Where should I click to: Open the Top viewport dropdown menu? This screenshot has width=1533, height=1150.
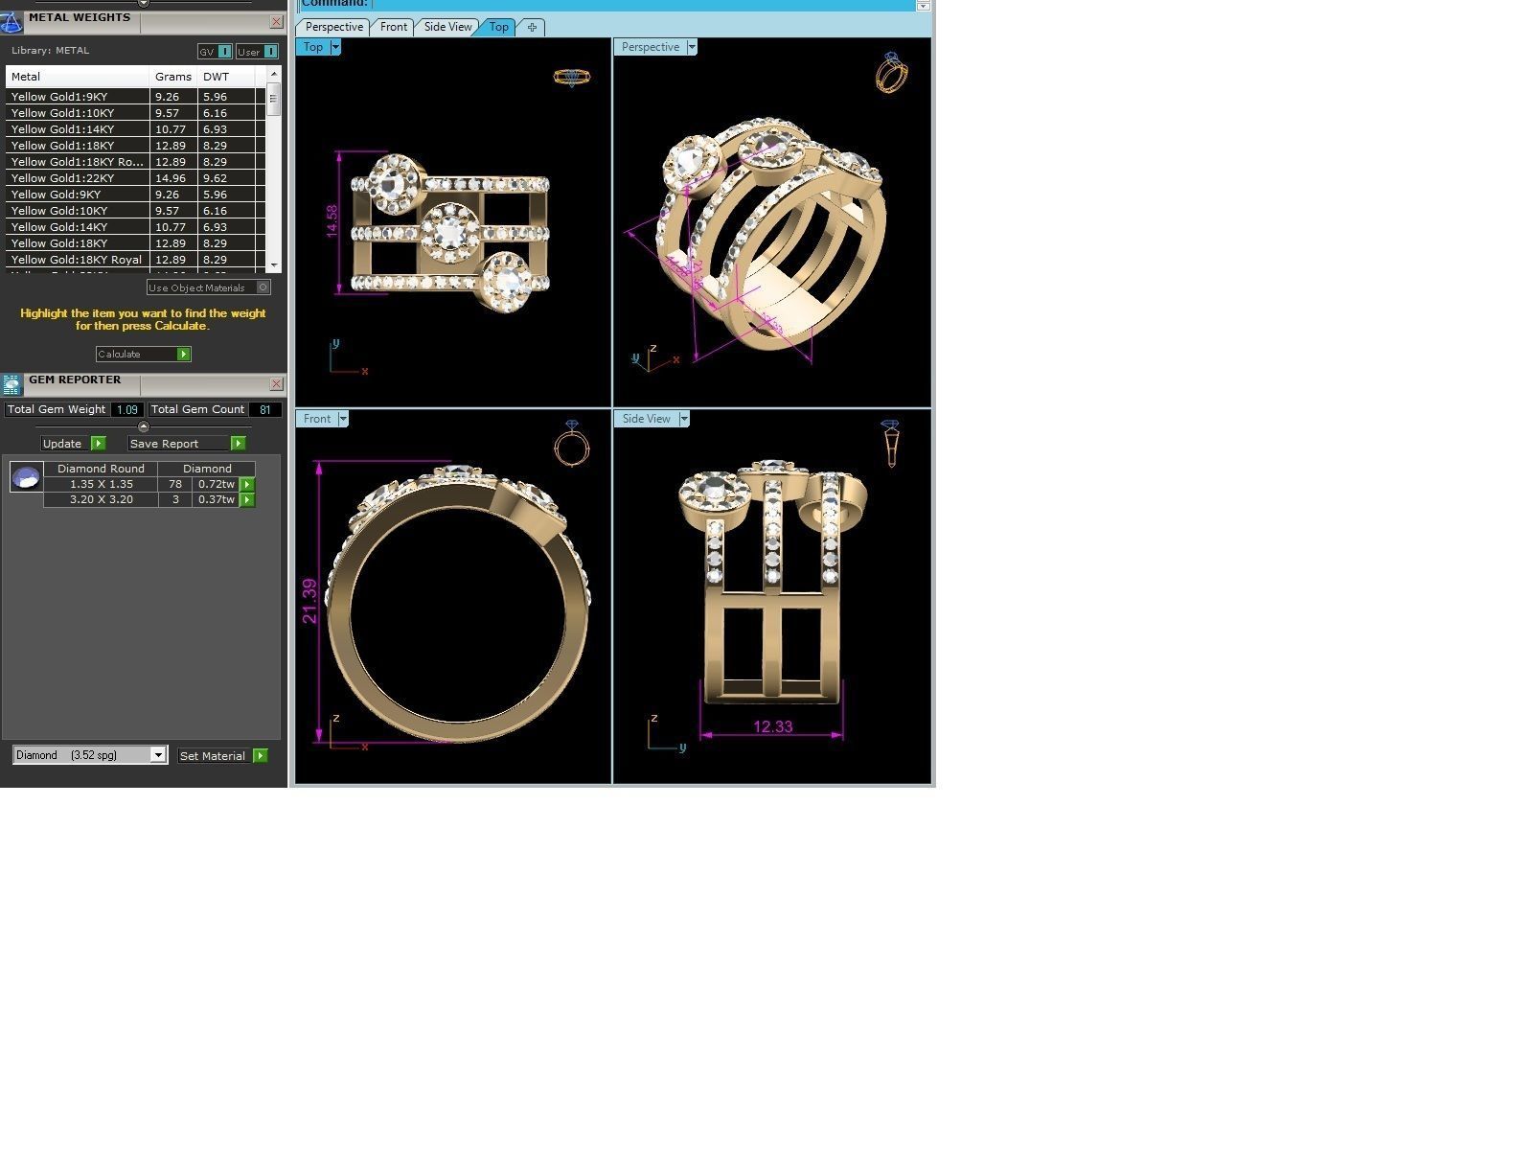[335, 47]
